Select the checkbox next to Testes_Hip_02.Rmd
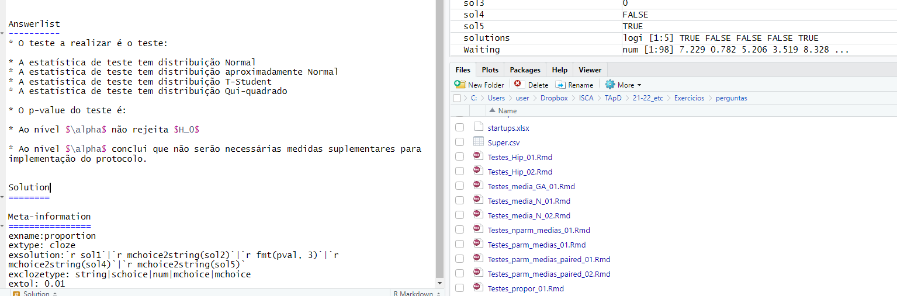Image resolution: width=897 pixels, height=296 pixels. tap(460, 171)
